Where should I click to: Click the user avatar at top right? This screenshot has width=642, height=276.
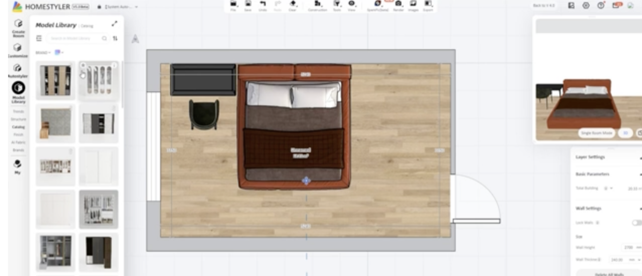click(630, 5)
